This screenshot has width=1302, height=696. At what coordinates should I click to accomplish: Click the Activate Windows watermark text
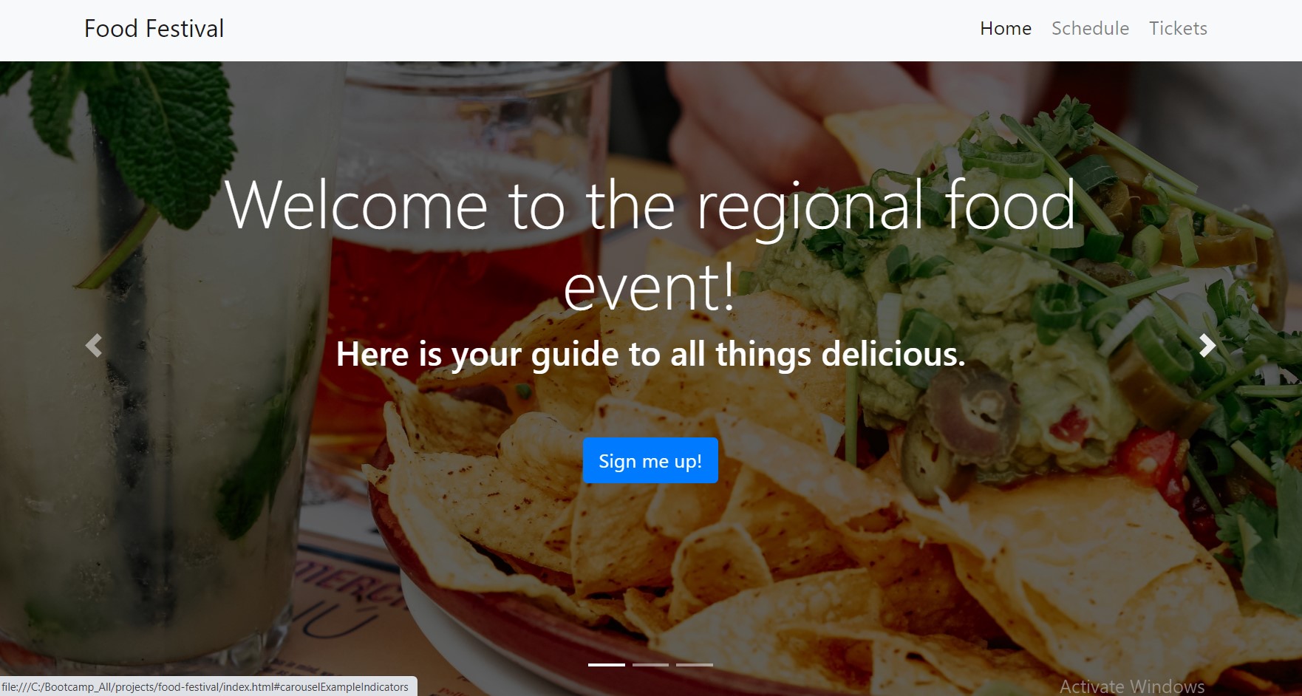pos(1132,686)
